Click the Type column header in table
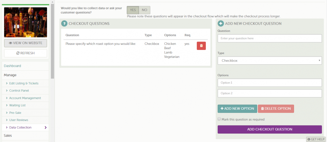The height and width of the screenshot is (142, 327). pyautogui.click(x=148, y=35)
